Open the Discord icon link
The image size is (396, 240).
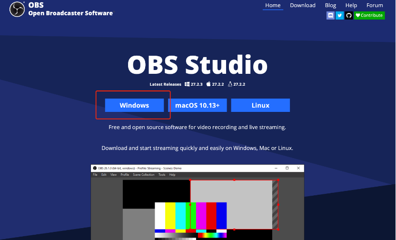330,15
